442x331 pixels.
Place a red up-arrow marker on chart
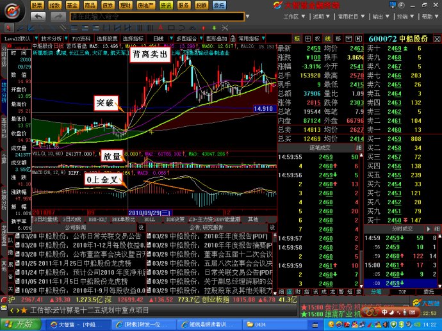[203, 28]
